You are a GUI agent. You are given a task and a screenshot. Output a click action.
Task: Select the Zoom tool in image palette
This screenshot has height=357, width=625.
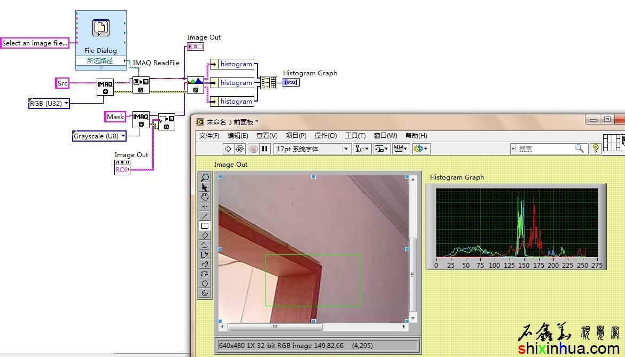click(205, 177)
